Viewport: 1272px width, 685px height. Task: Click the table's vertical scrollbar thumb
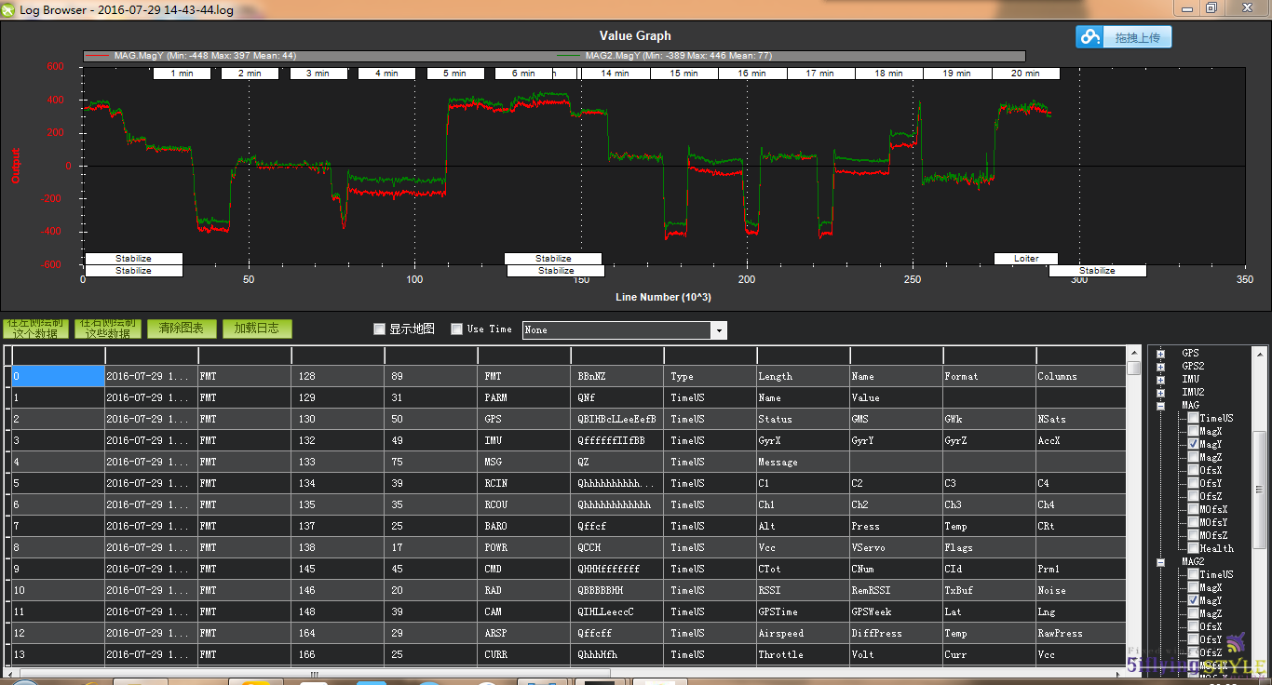[1133, 367]
